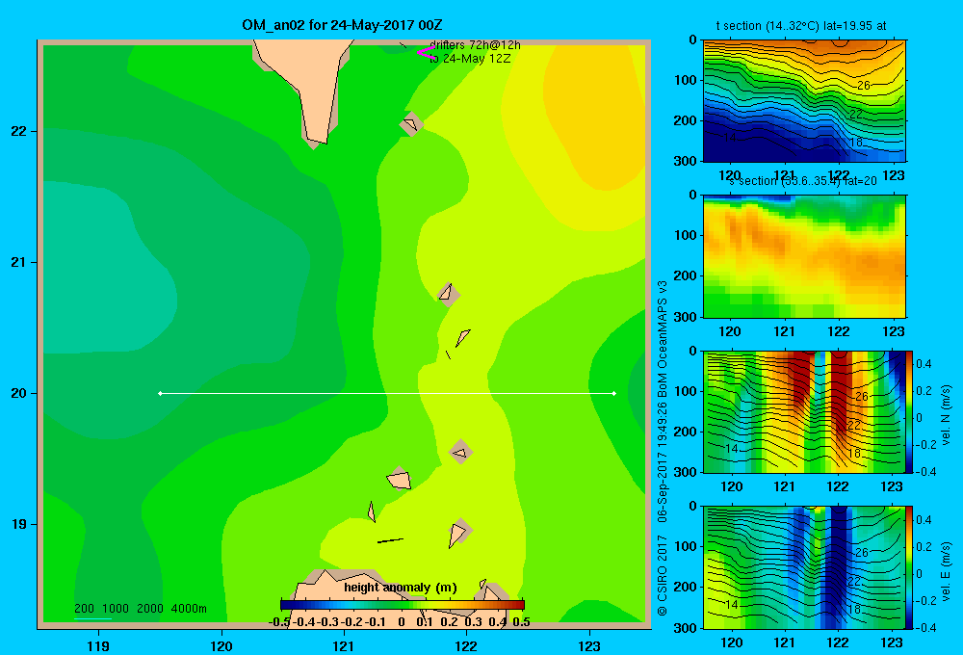The image size is (963, 655).
Task: Open the eastward velocity section plot
Action: click(804, 567)
